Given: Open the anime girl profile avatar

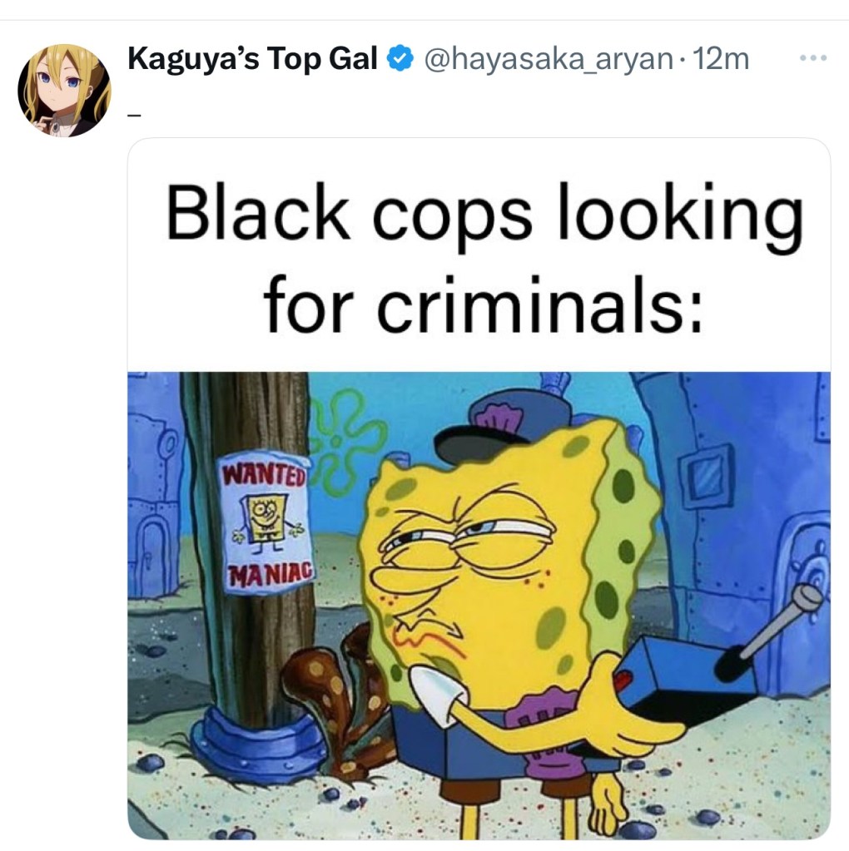Looking at the screenshot, I should [64, 90].
